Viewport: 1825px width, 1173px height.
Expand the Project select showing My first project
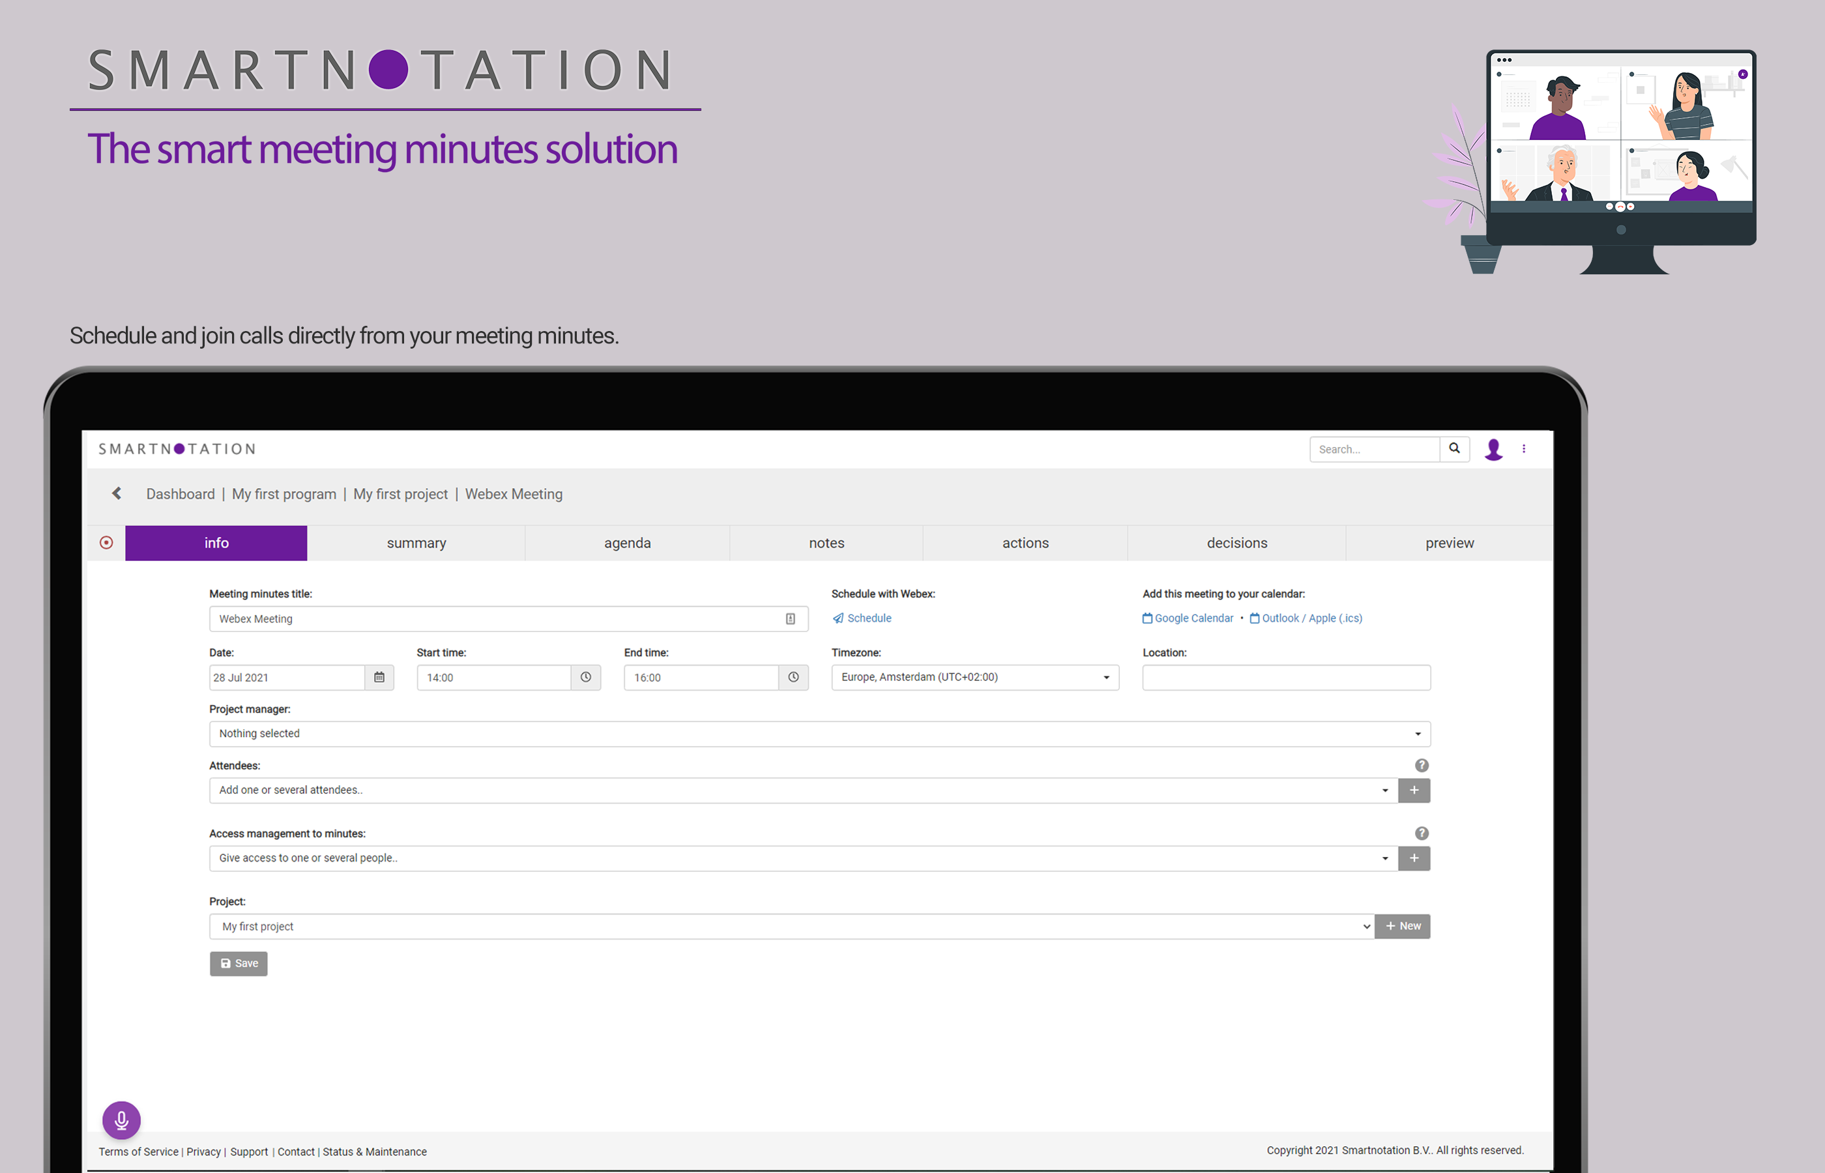(791, 926)
